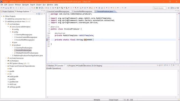The image size is (180, 101).
Task: Click the Link with Editor icon
Action: tap(39, 14)
